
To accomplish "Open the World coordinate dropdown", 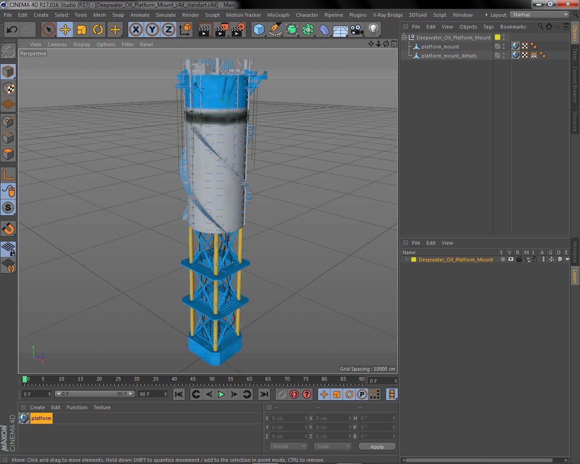I will coord(289,446).
